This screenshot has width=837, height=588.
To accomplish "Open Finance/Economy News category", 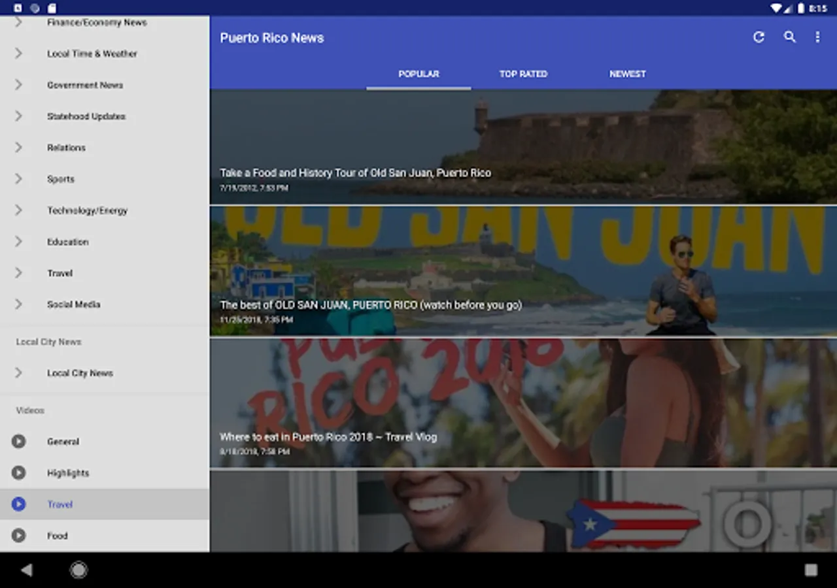I will [x=105, y=22].
